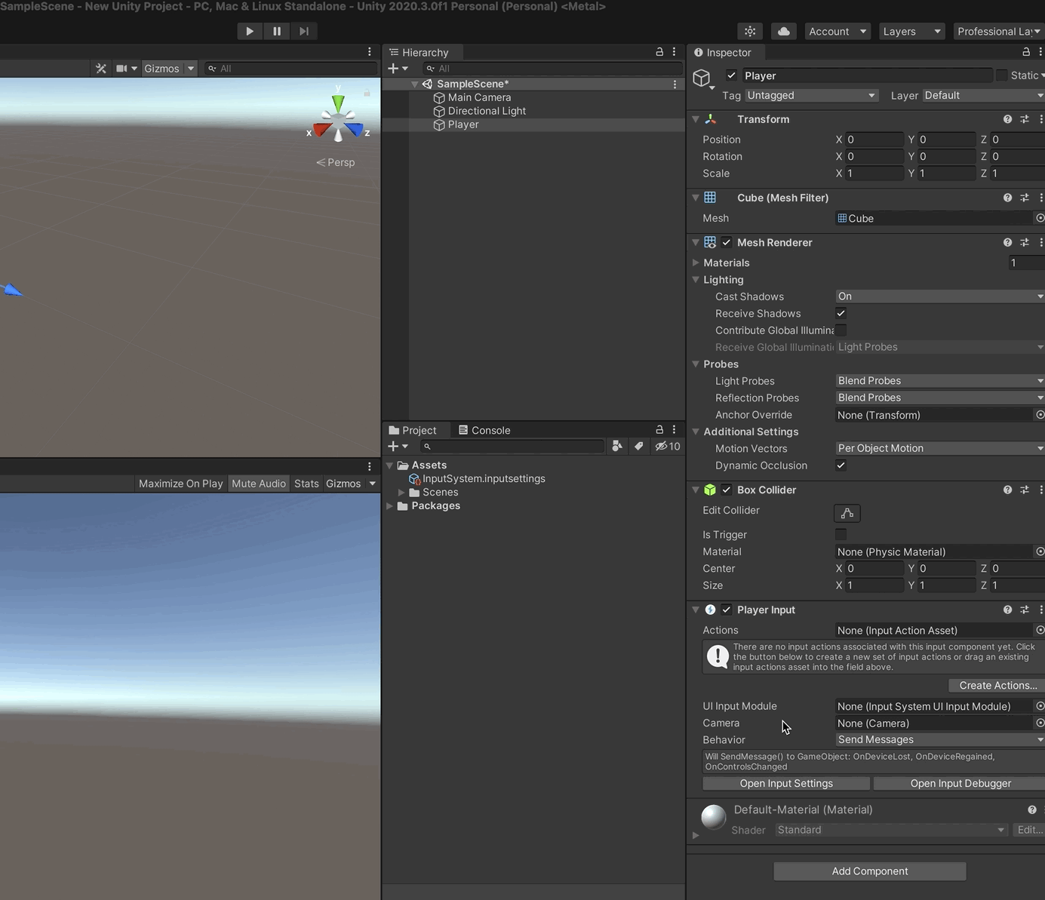This screenshot has height=900, width=1045.
Task: Open the Layer dropdown Default
Action: pos(983,96)
